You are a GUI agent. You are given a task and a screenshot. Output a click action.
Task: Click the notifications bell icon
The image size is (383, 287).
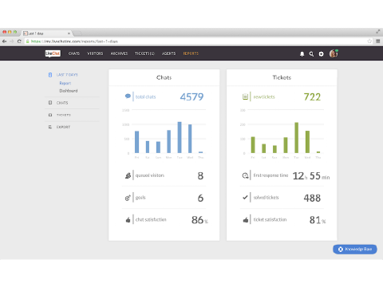click(302, 54)
